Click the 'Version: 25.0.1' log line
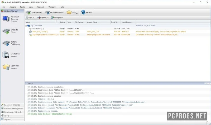This screenshot has height=125, width=211. click(x=41, y=99)
